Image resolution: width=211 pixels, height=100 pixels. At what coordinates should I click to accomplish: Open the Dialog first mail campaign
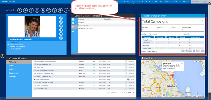[147, 40]
